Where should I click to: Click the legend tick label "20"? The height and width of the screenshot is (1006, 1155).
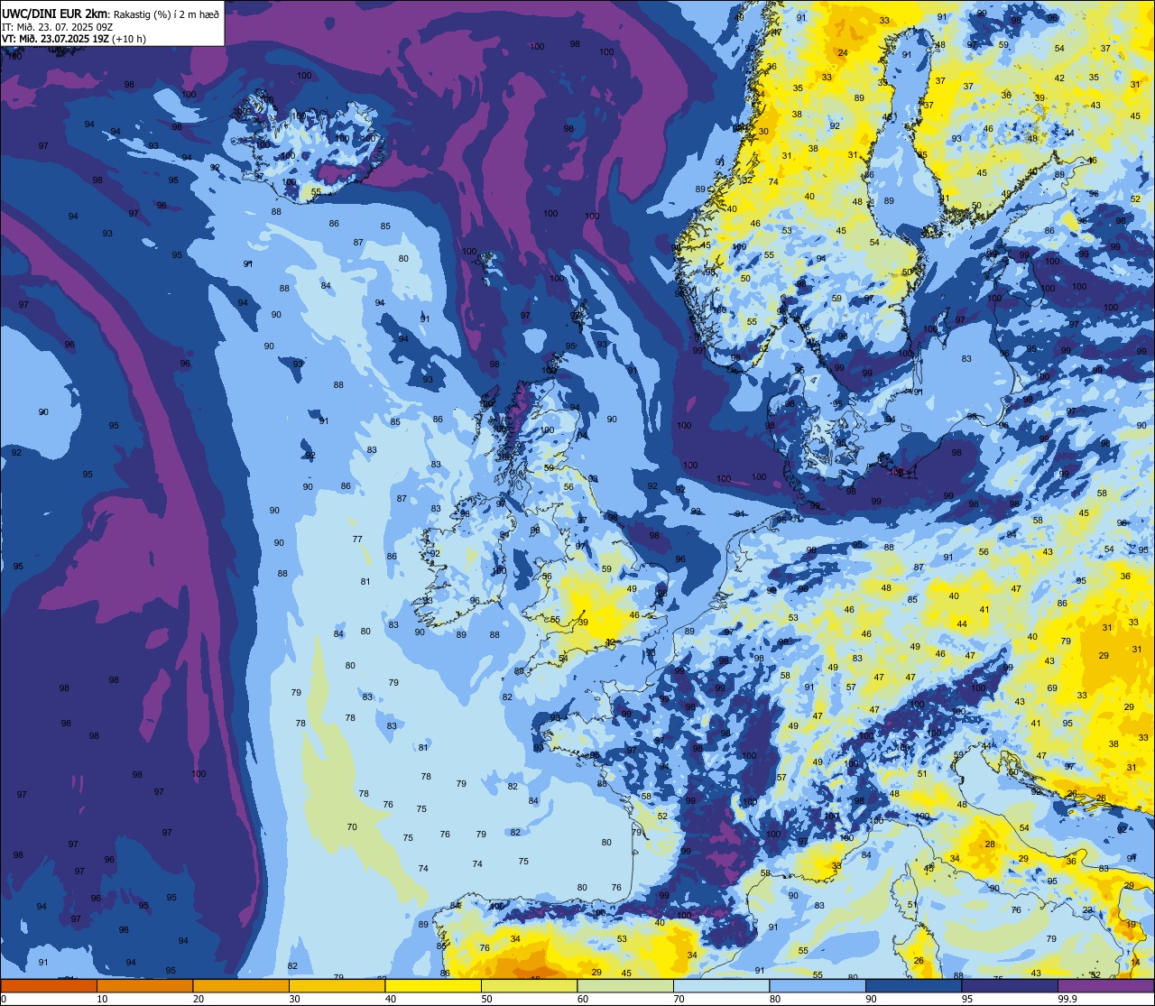coord(199,999)
